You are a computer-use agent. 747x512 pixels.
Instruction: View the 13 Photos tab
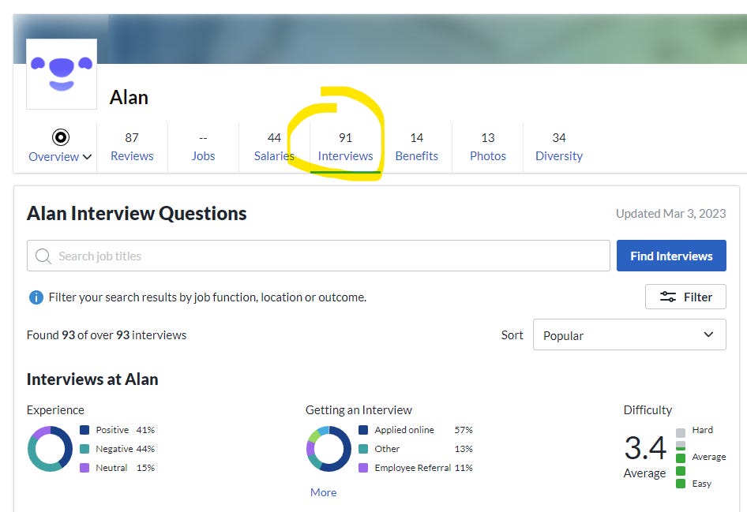pyautogui.click(x=488, y=147)
